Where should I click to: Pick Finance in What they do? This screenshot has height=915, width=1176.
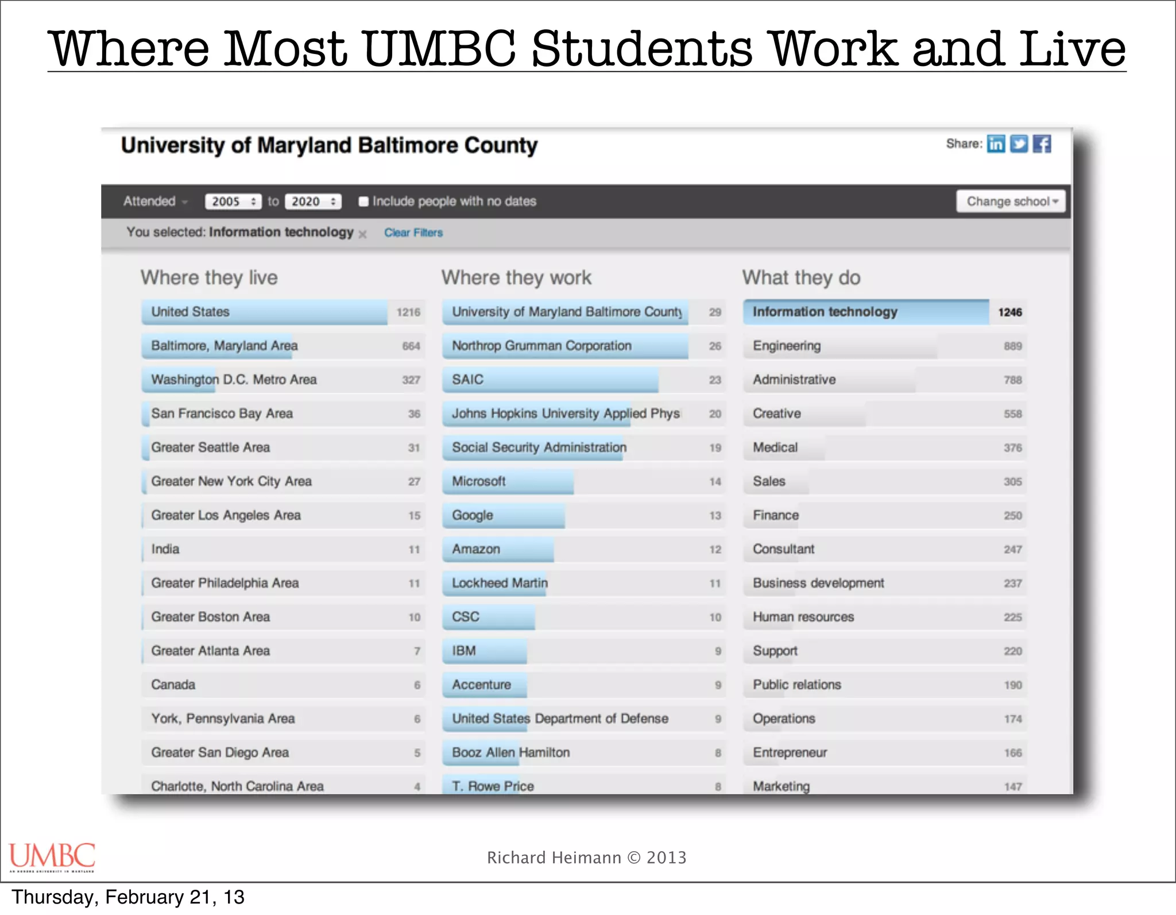[885, 515]
